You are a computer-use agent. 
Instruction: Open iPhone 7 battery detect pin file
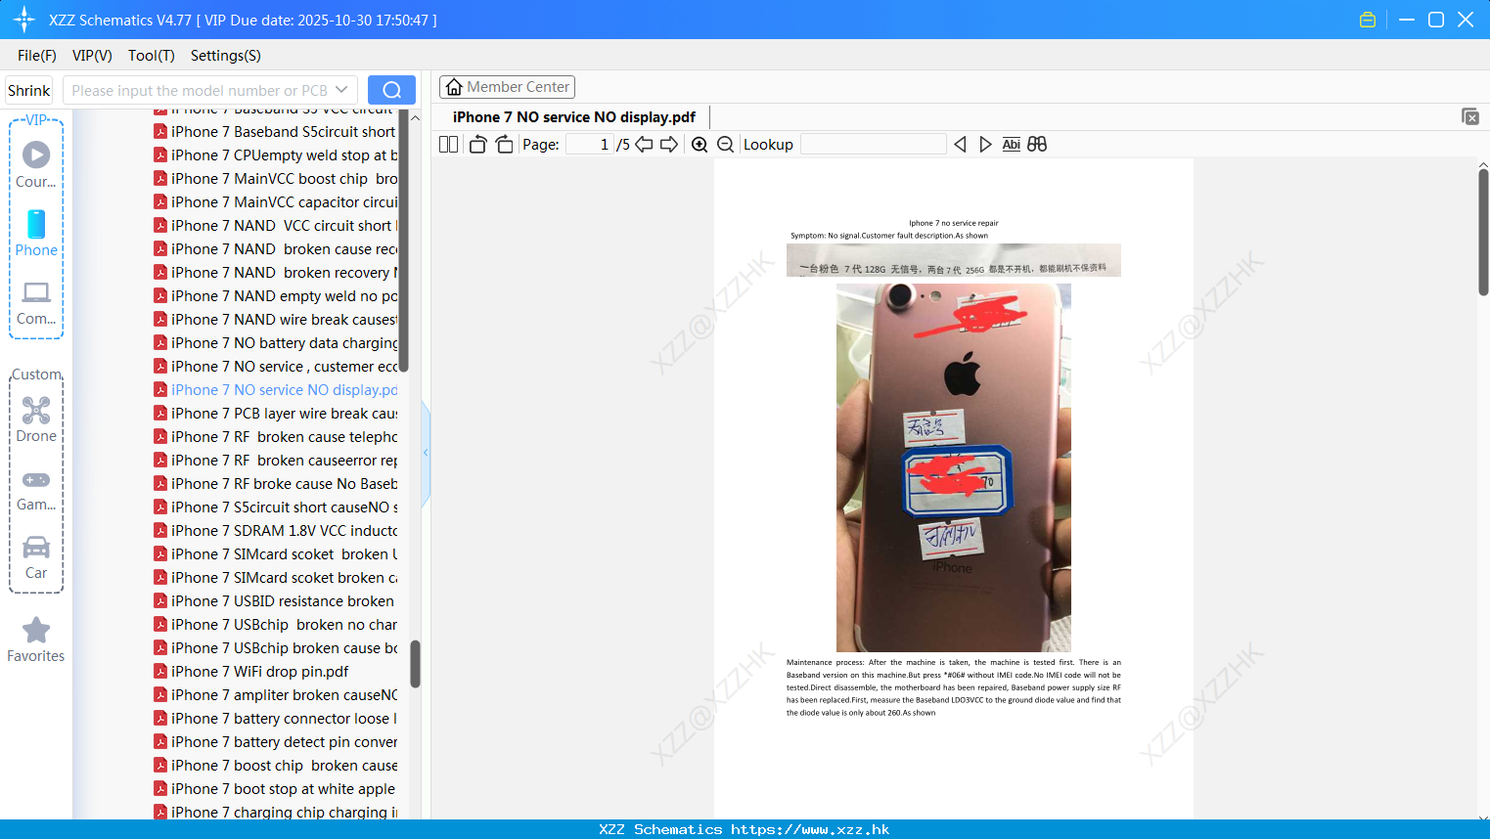pos(275,741)
